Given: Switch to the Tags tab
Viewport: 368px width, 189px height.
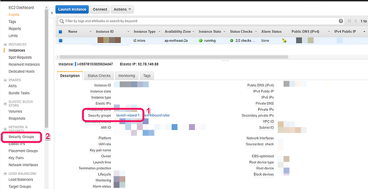Looking at the screenshot, I should pyautogui.click(x=147, y=76).
